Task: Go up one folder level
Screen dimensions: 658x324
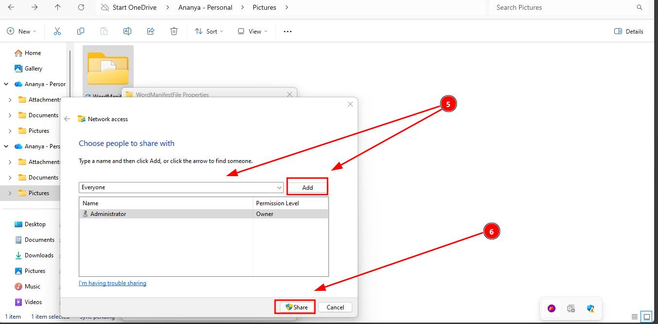Action: [x=58, y=7]
